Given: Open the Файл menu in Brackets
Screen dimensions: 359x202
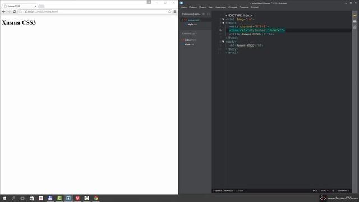Looking at the screenshot, I should (x=184, y=7).
